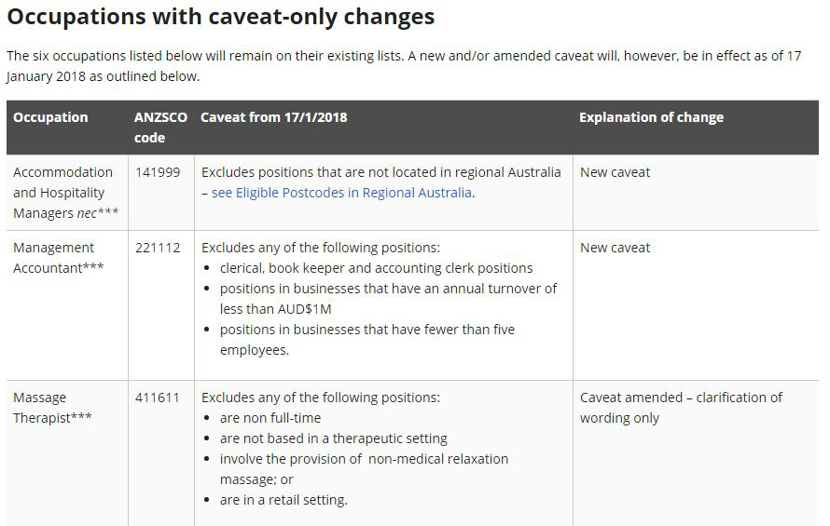
Task: Click the Caveat from 17/1/2018 header
Action: coord(273,117)
